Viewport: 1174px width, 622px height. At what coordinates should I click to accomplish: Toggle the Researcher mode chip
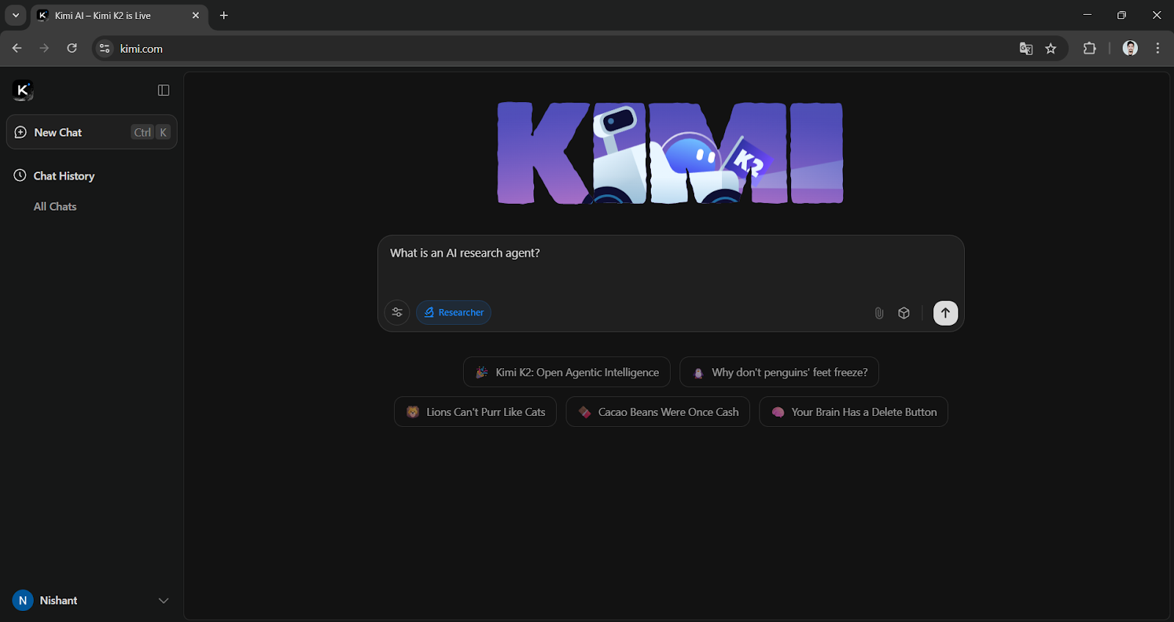(453, 312)
